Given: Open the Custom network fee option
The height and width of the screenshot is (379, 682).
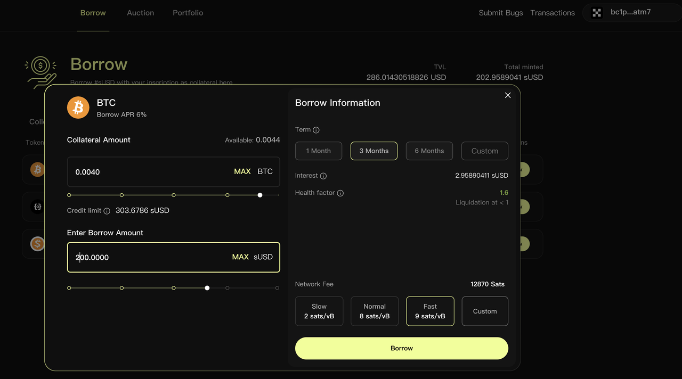Looking at the screenshot, I should pyautogui.click(x=484, y=311).
